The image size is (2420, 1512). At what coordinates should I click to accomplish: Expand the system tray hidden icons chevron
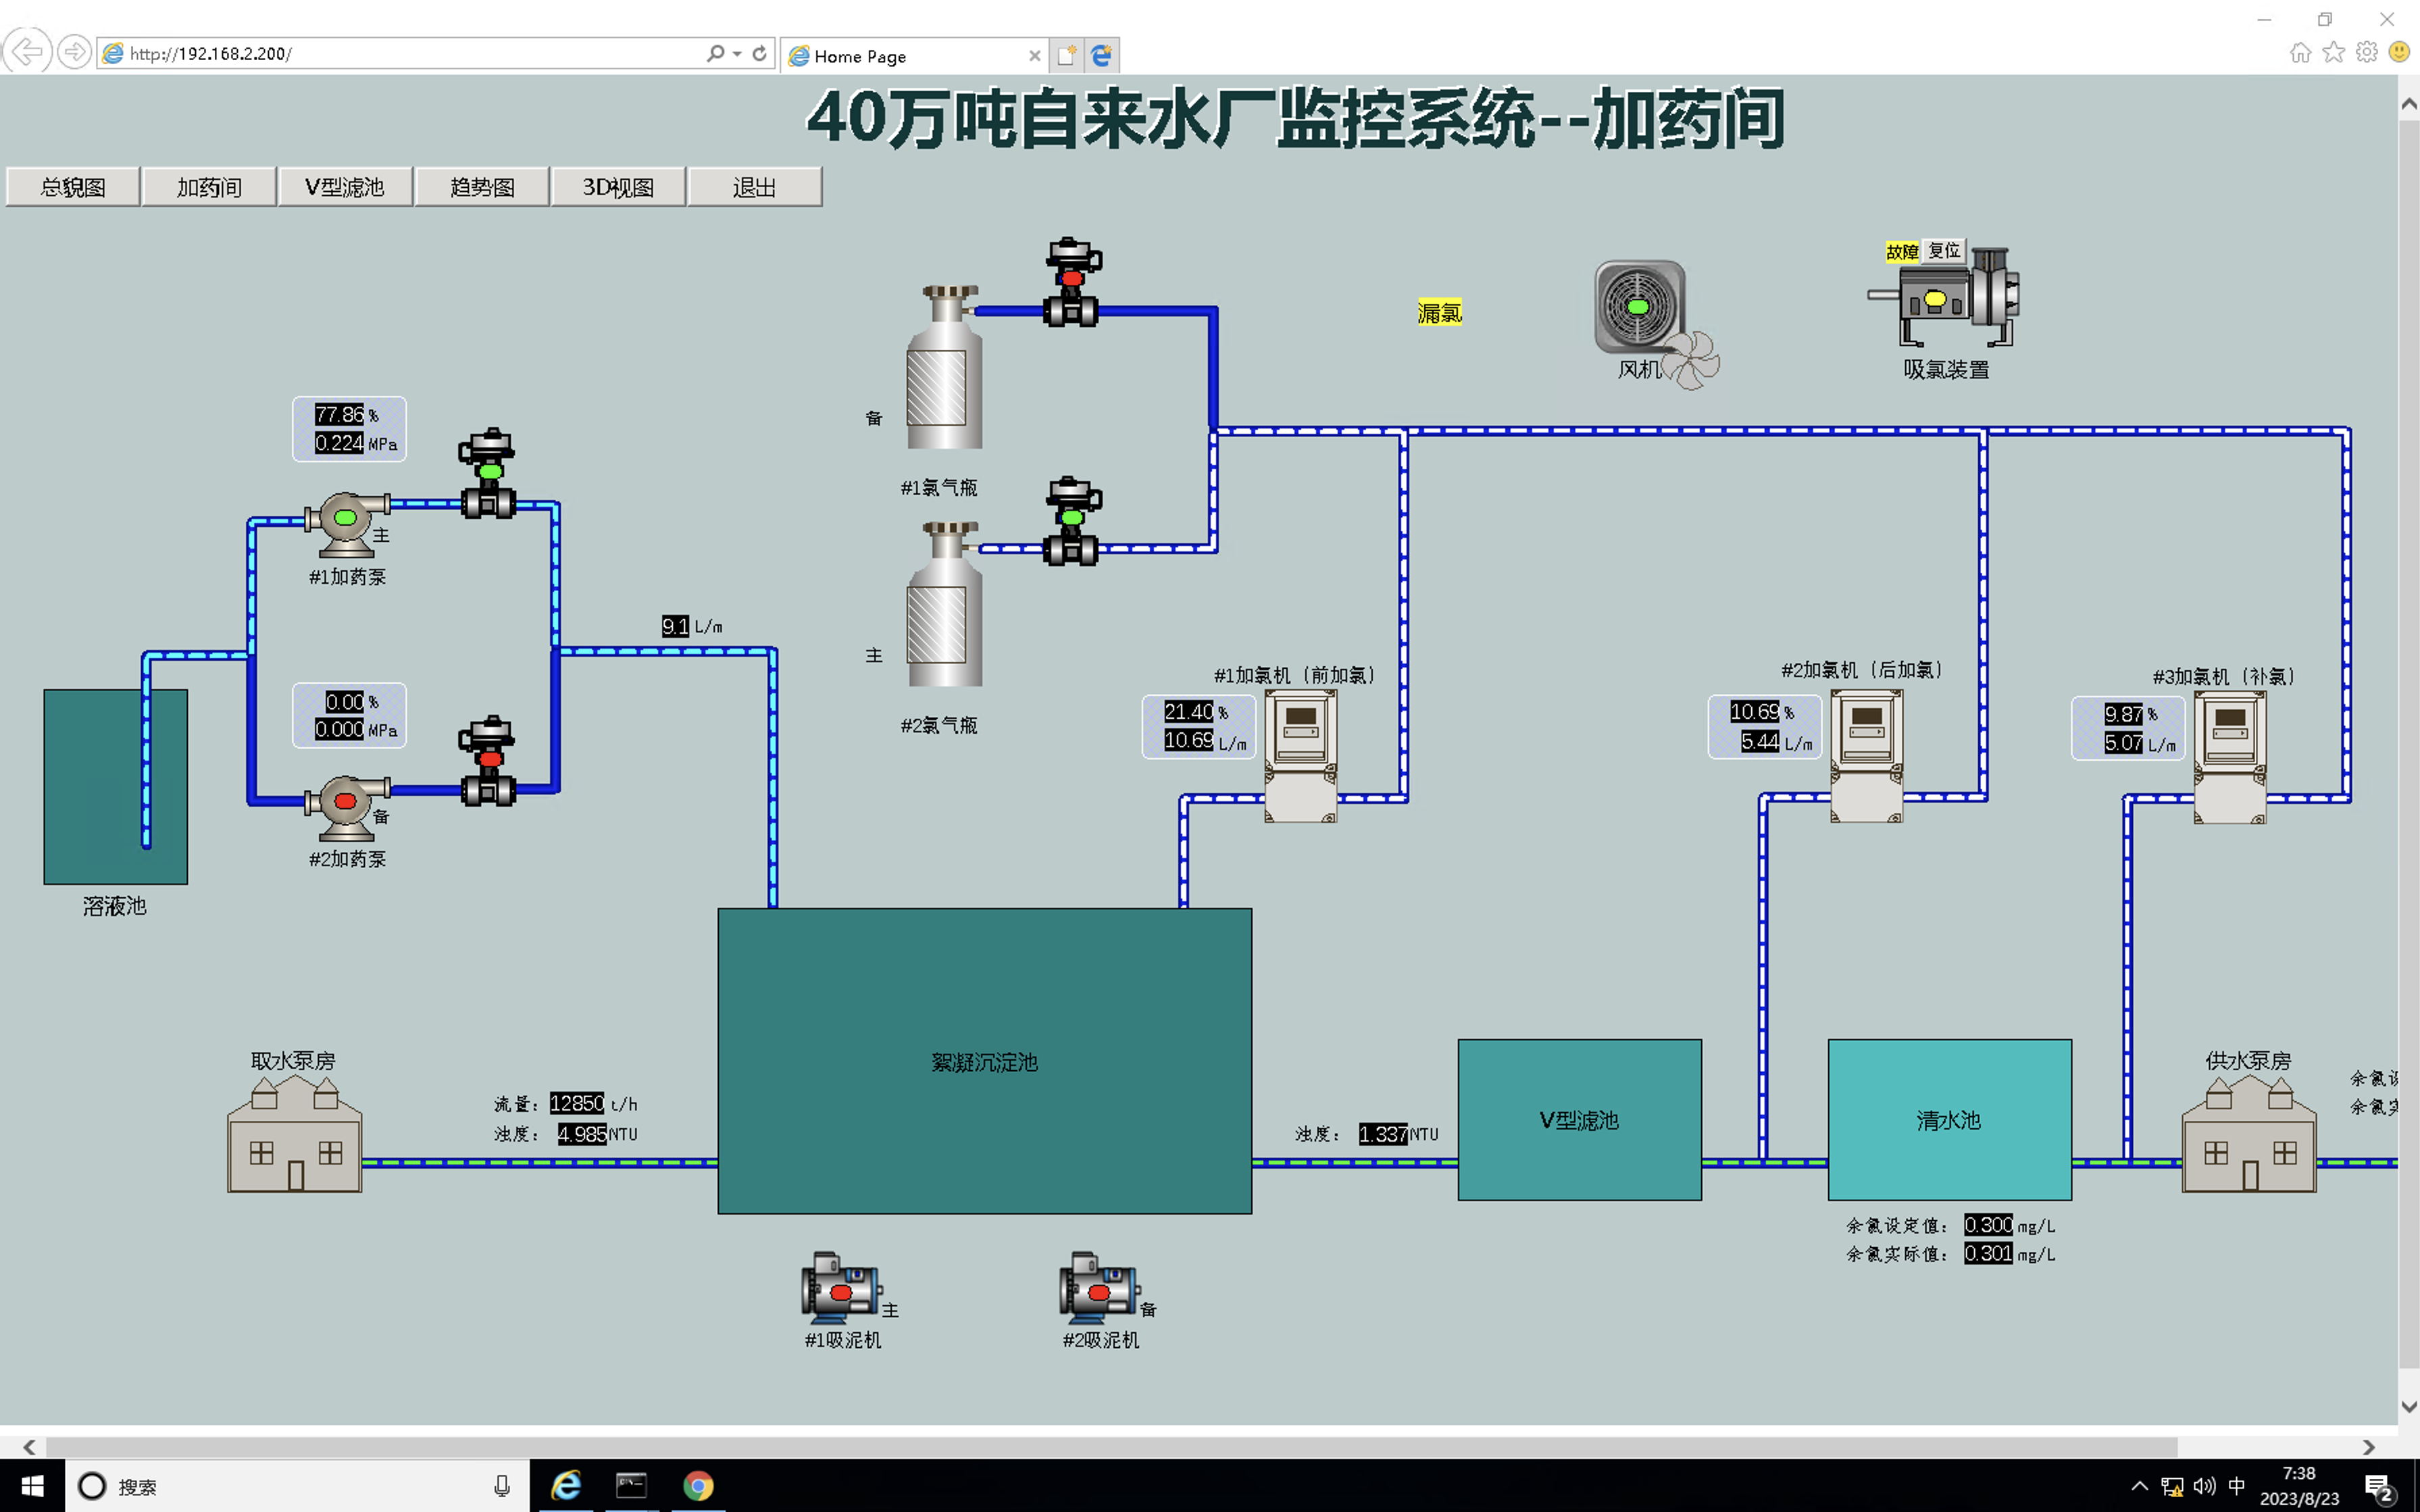pos(2139,1486)
